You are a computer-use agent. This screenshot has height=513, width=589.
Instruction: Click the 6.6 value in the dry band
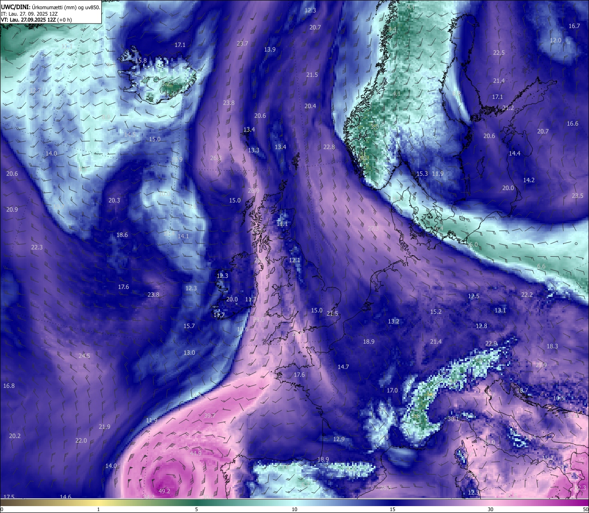coord(541,267)
